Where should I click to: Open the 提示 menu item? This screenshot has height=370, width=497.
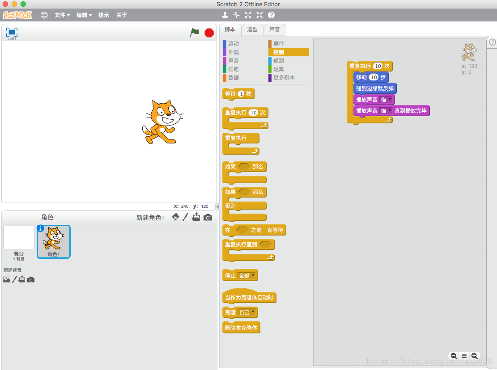click(104, 15)
